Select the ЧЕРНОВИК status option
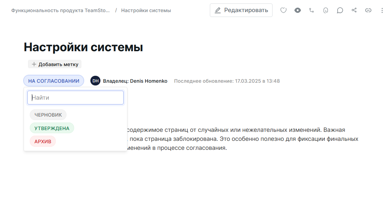Viewport: 392px width, 209px height. pos(48,115)
